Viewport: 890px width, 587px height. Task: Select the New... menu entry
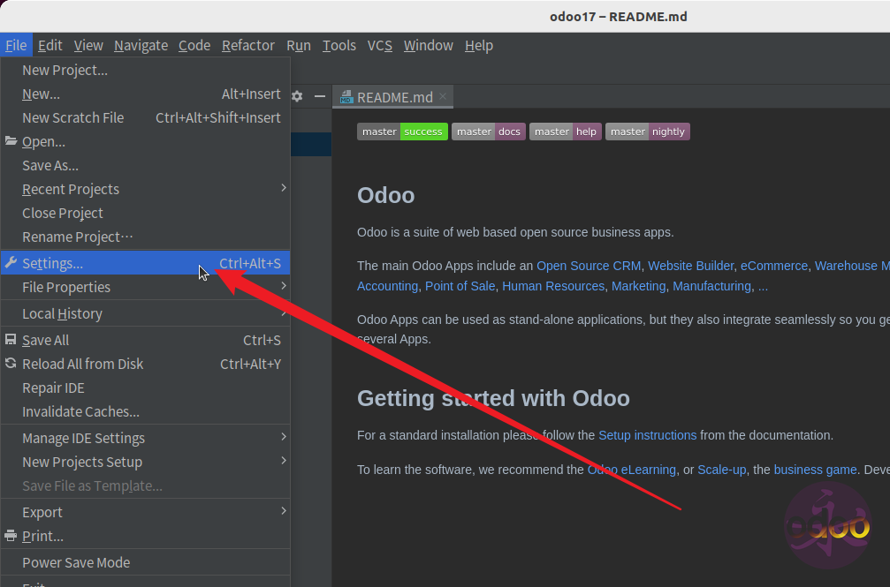(x=145, y=94)
